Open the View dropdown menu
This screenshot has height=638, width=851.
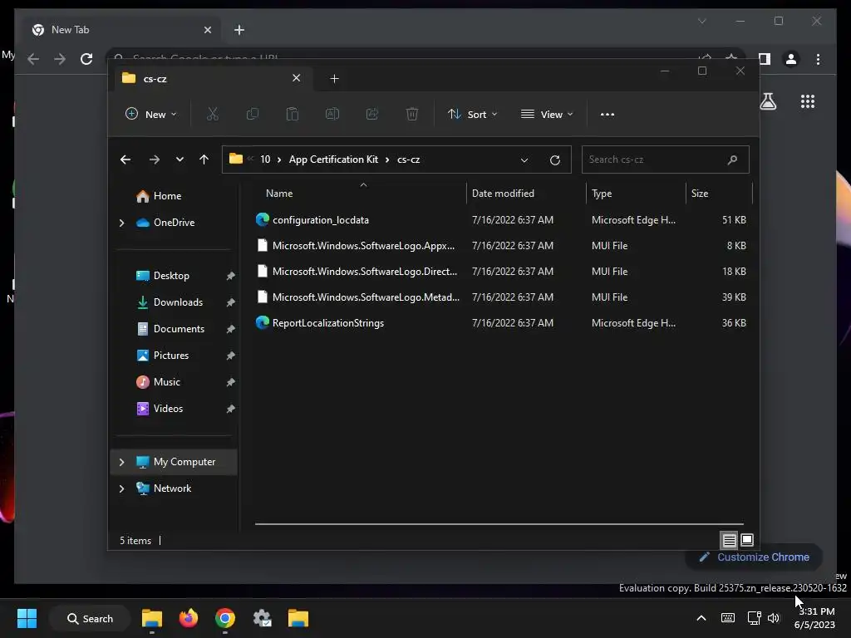[547, 114]
